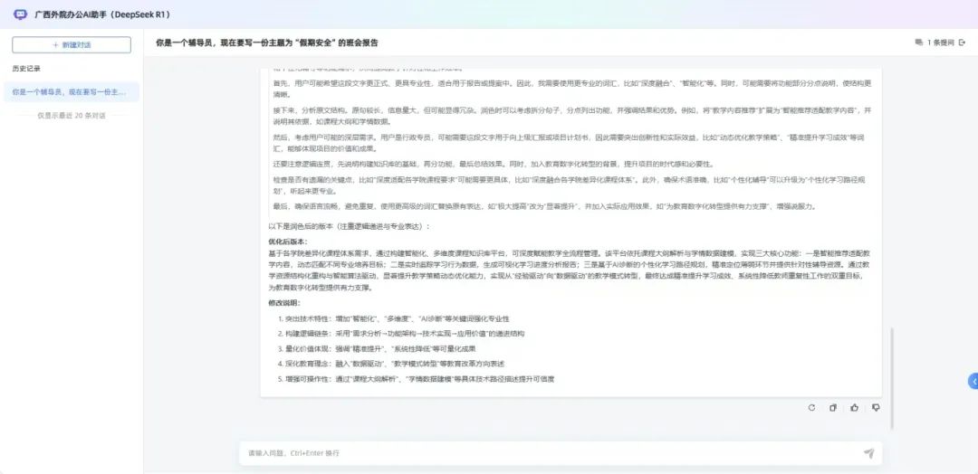Click the chat bubble icon beside 1 条提问
This screenshot has width=978, height=474.
pos(919,42)
